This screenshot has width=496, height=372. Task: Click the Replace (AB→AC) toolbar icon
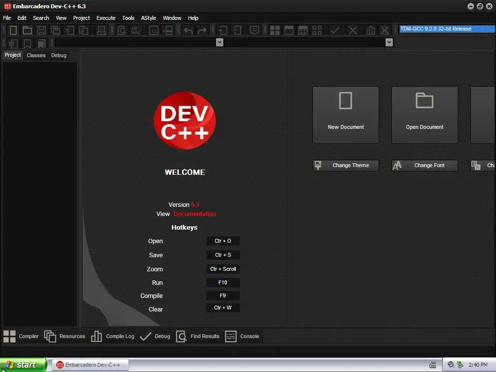[x=136, y=31]
